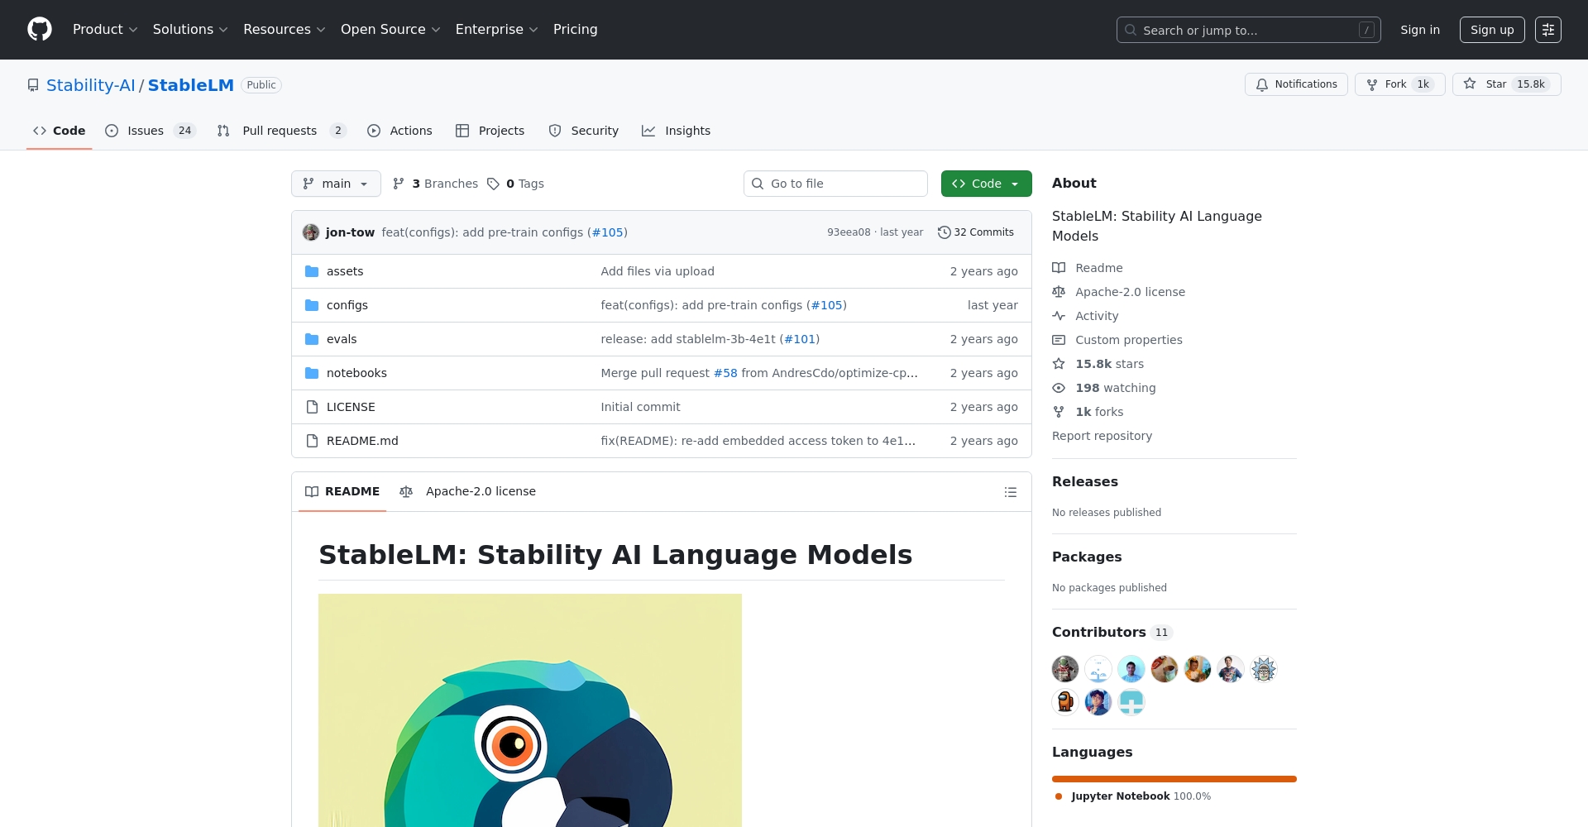Open the README.md file name

point(362,441)
